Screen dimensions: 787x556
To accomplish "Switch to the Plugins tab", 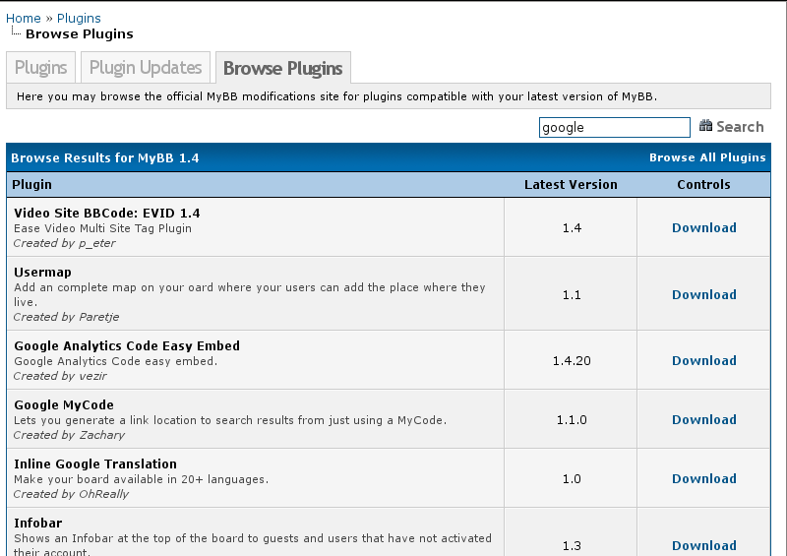I will tap(41, 68).
